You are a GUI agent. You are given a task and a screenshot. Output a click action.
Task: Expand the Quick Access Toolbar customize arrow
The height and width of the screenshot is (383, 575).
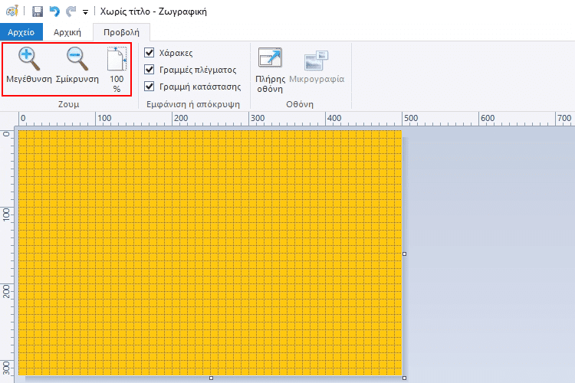point(85,13)
